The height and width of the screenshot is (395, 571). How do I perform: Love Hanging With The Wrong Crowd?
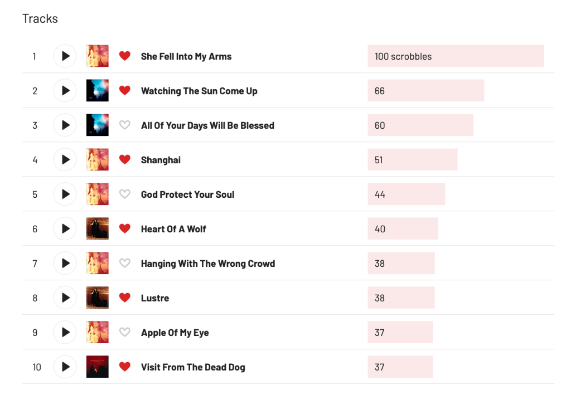(x=125, y=264)
